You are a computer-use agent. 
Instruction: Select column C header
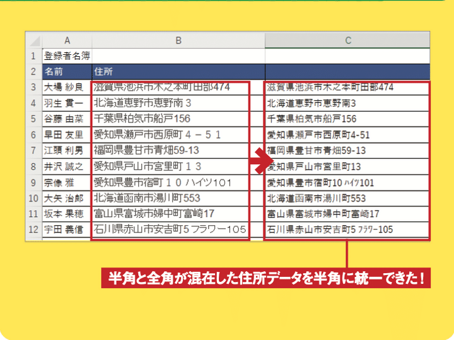(347, 40)
